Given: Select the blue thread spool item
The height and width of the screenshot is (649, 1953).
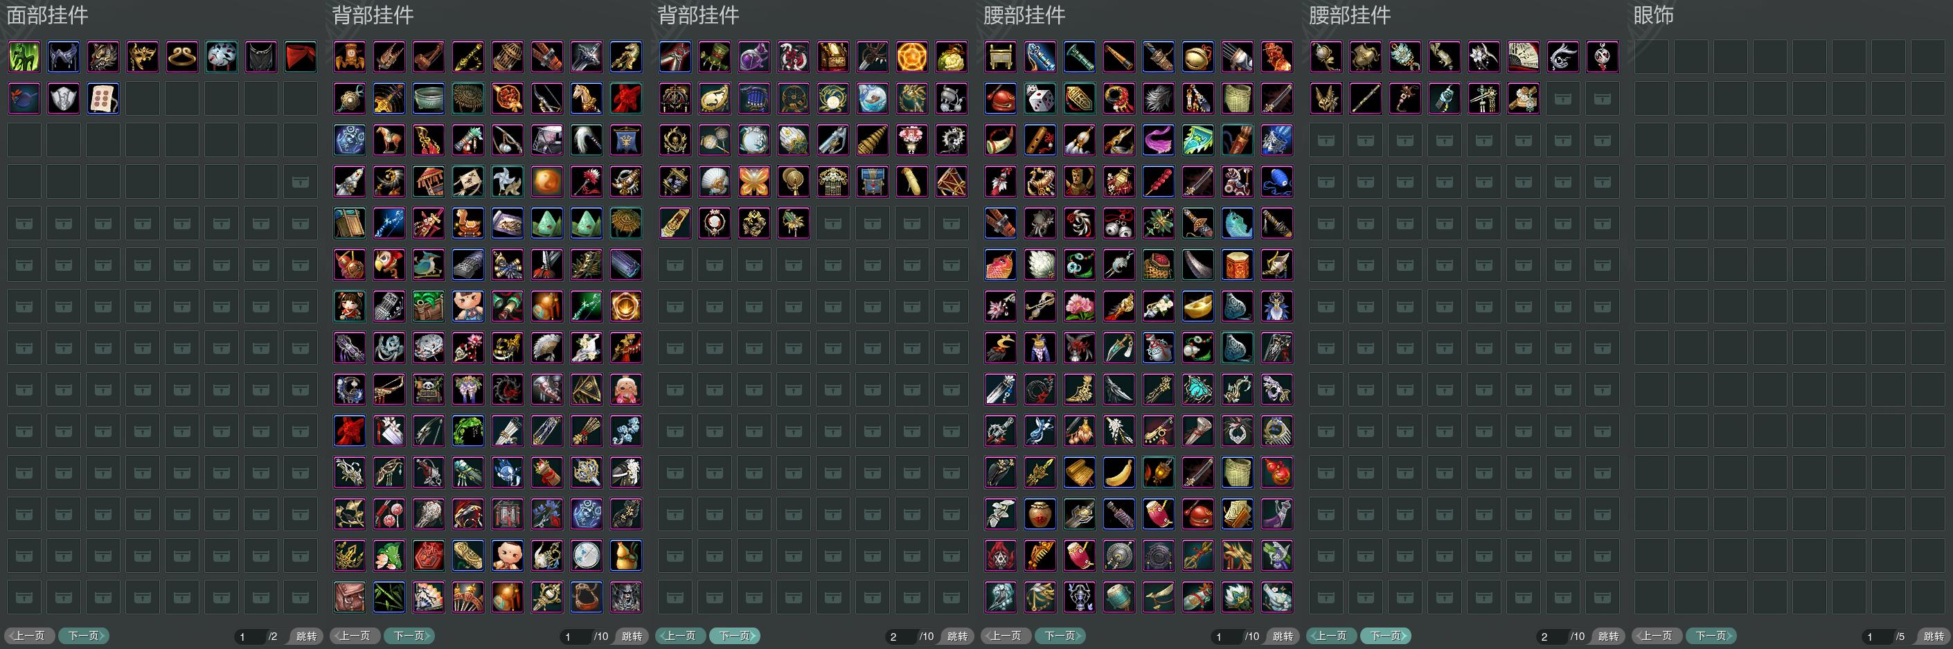Looking at the screenshot, I should tap(1277, 182).
